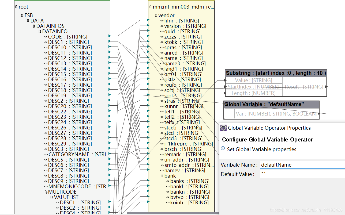345x215 pixels.
Task: Collapse the vendor node
Action: [156, 15]
